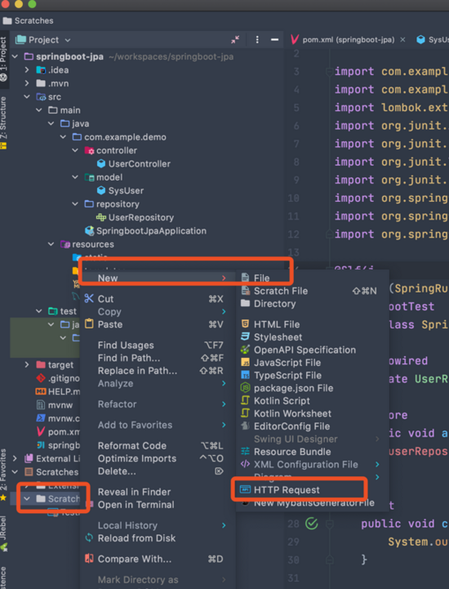Collapse the springboot-jpa root node

(15, 56)
